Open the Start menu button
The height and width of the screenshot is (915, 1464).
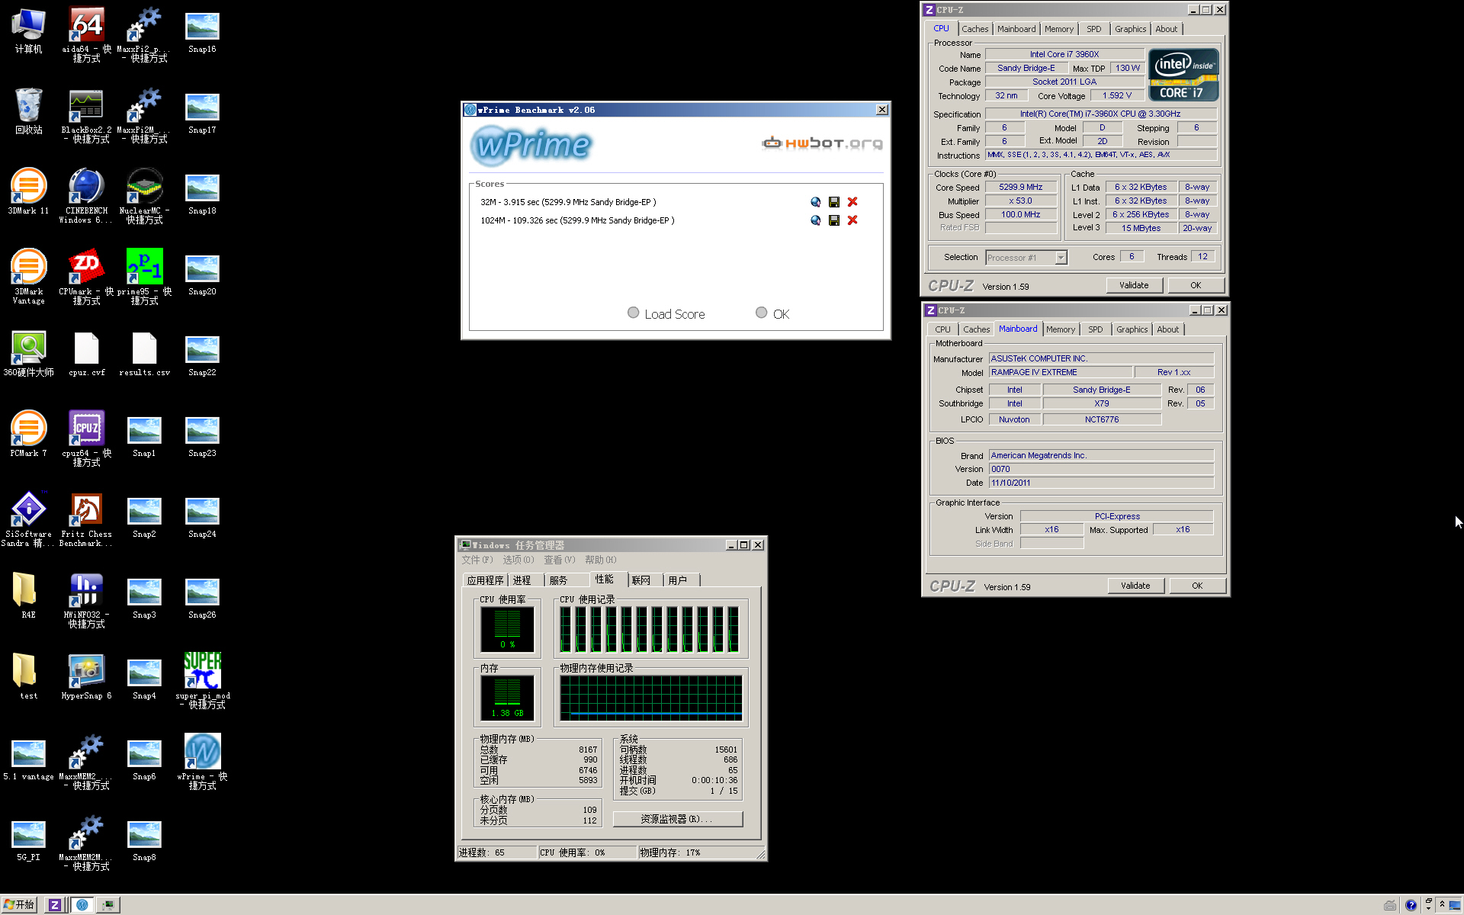click(x=20, y=905)
